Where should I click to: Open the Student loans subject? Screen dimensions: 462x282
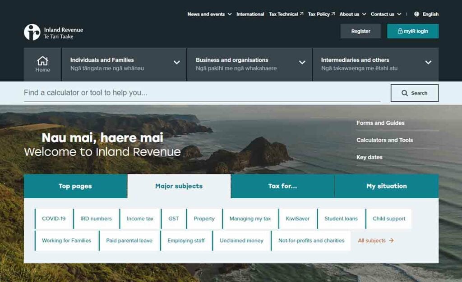[341, 219]
